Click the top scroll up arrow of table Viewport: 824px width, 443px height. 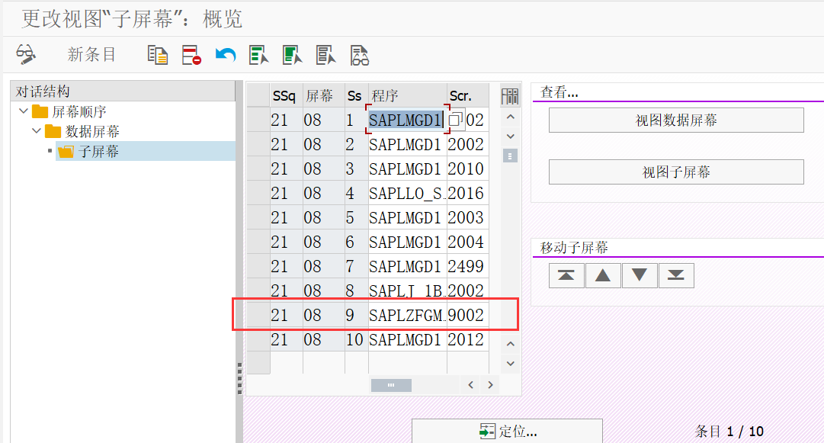tap(510, 117)
